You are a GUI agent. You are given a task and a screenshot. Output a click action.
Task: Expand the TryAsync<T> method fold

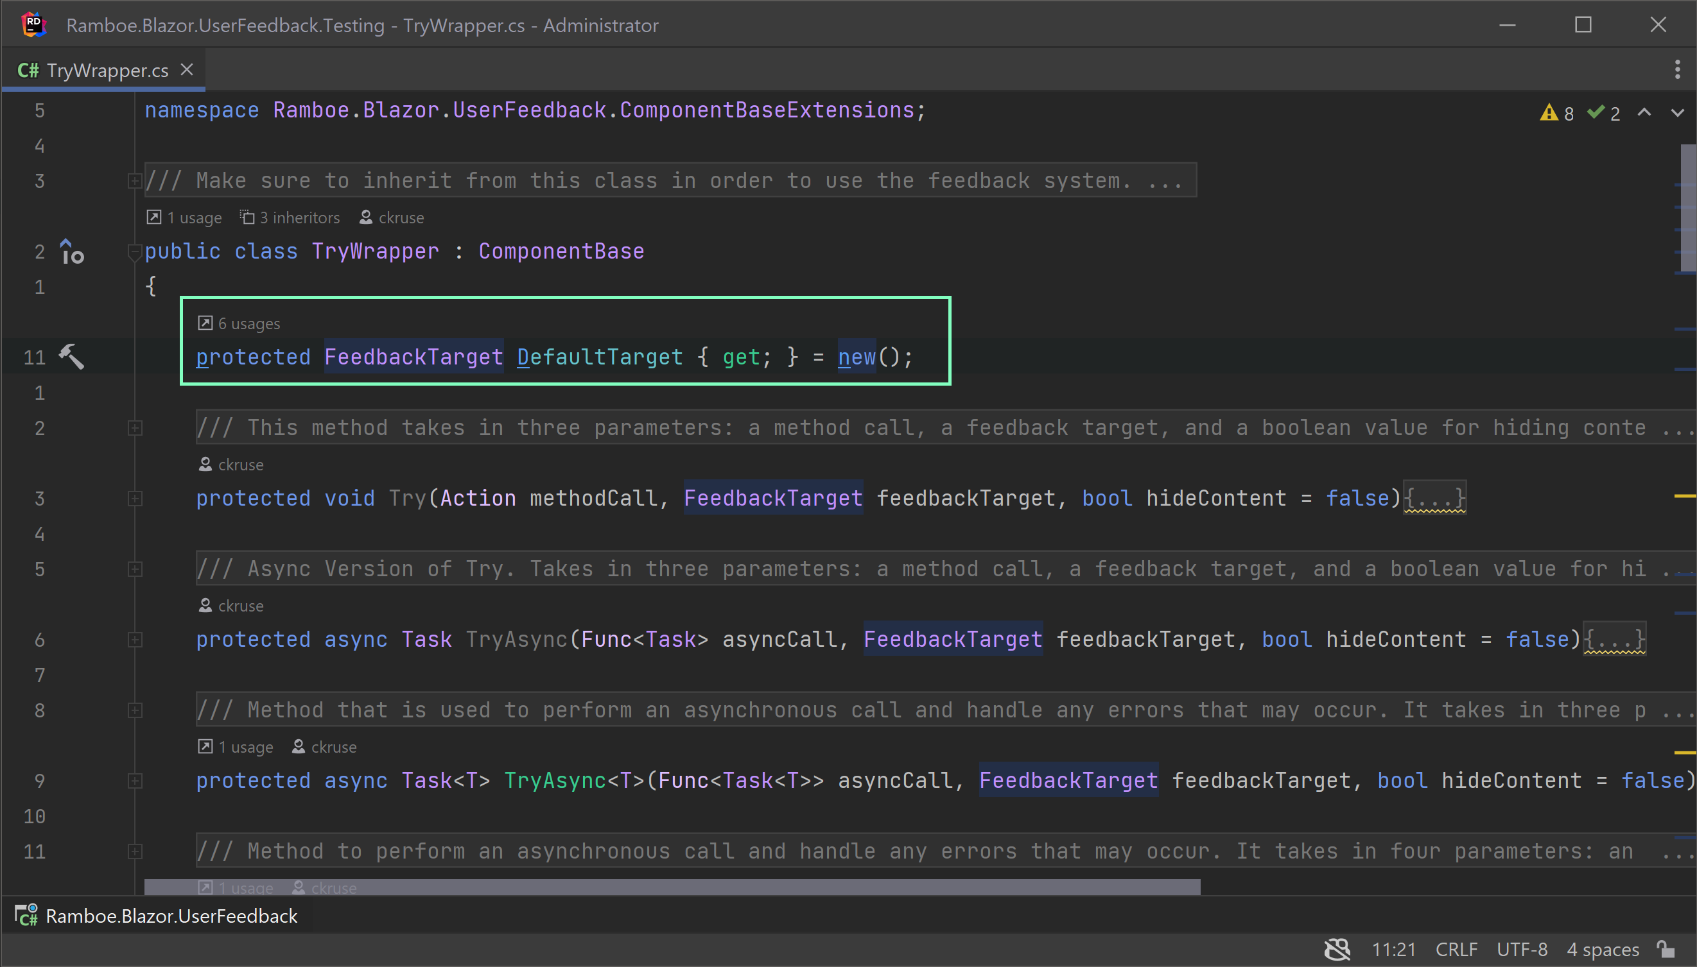[x=135, y=780]
